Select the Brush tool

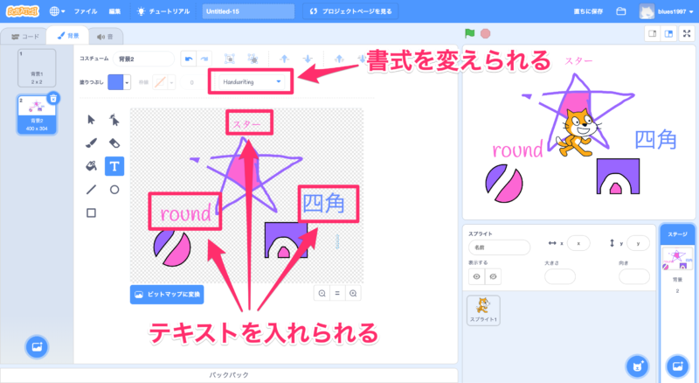pos(92,143)
